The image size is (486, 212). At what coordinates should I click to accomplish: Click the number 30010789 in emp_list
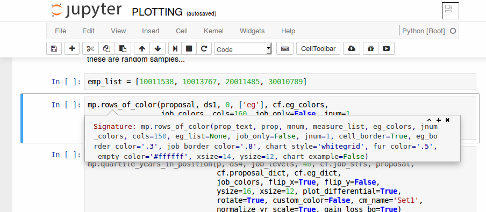click(285, 82)
